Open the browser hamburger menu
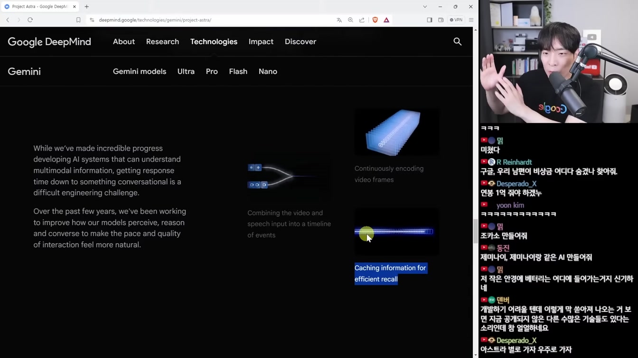638x358 pixels. coord(471,20)
